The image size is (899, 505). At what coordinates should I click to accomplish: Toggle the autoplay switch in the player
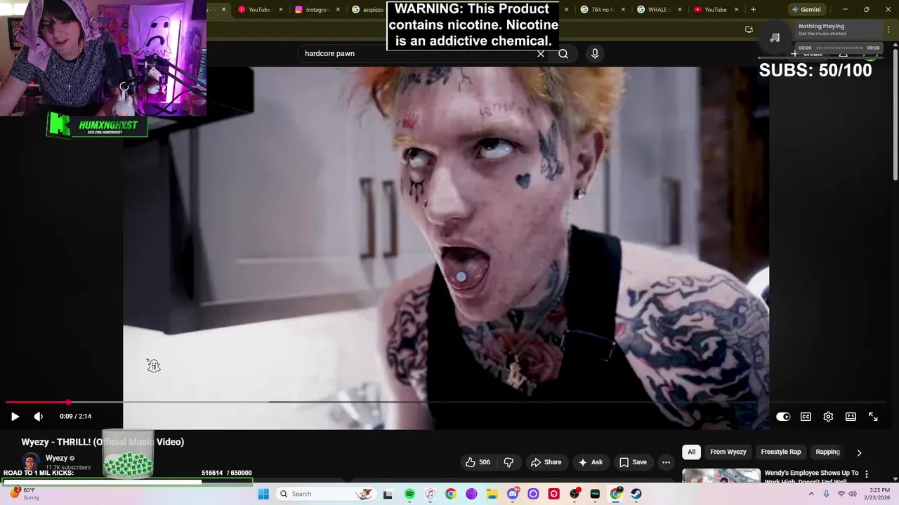(783, 417)
